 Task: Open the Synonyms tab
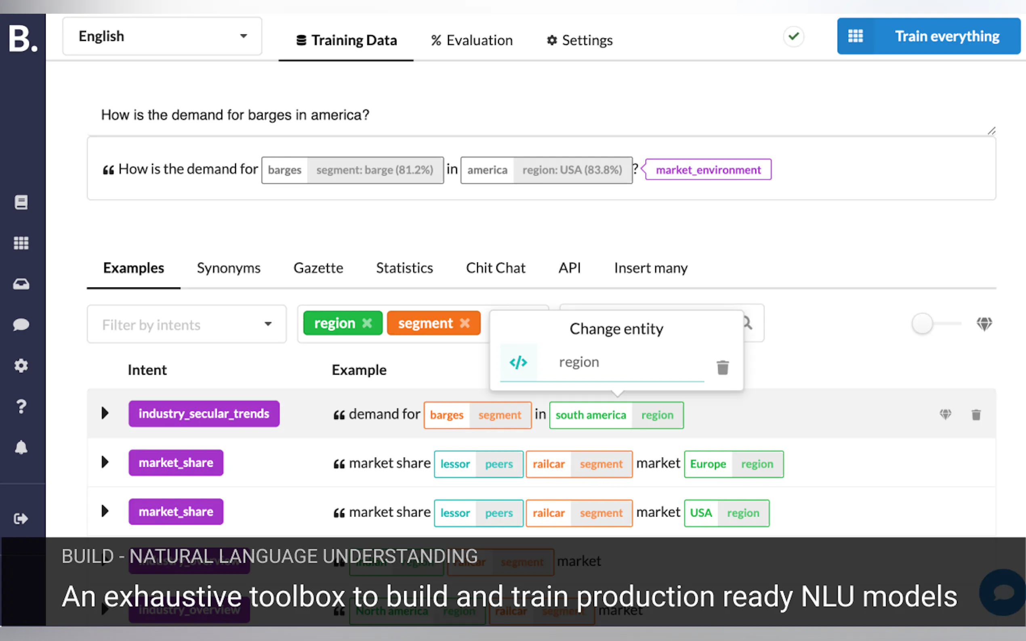pyautogui.click(x=228, y=268)
